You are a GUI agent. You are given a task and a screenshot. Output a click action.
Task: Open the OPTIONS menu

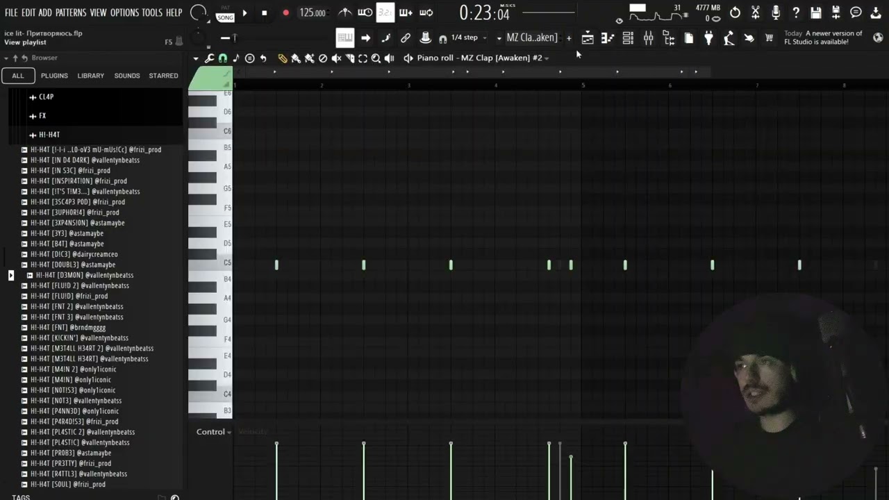125,12
